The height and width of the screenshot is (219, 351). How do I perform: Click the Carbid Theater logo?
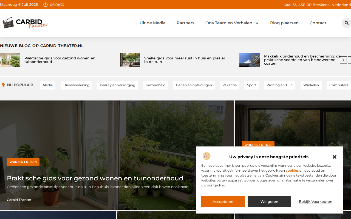(x=25, y=23)
